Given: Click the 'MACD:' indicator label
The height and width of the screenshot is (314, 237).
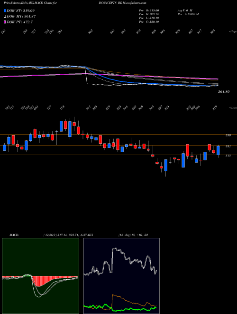Looking at the screenshot, I should point(14,235).
